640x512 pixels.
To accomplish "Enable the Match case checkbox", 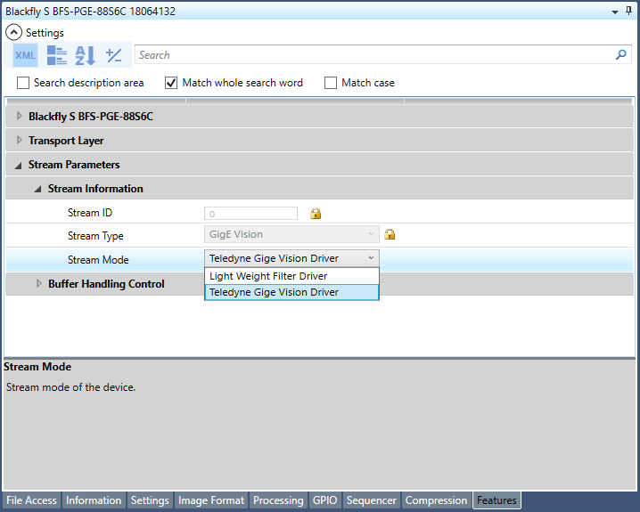I will pyautogui.click(x=330, y=83).
